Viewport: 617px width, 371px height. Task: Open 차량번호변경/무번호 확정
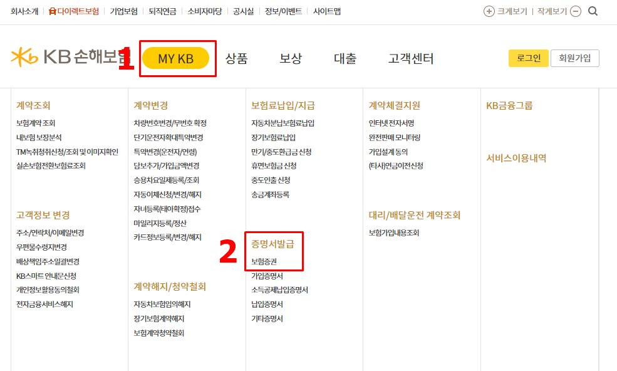pos(170,123)
